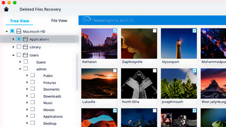The width and height of the screenshot is (226, 127).
Task: Open the Daphneyville nebula thumbnail
Action: [x=139, y=44]
